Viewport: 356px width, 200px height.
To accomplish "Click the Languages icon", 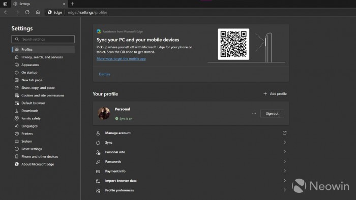I will tap(17, 126).
